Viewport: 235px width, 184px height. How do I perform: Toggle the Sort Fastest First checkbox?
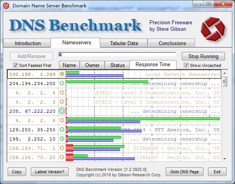[x=16, y=65]
